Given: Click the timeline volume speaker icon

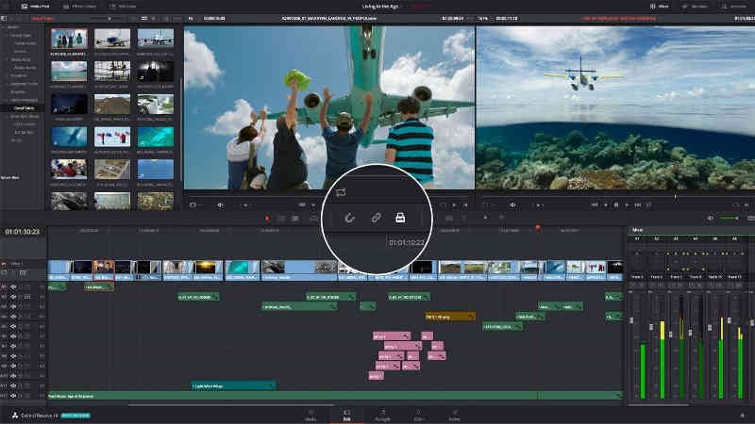Looking at the screenshot, I should pyautogui.click(x=711, y=219).
